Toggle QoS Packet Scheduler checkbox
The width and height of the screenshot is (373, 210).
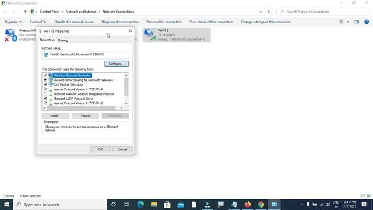[45, 85]
